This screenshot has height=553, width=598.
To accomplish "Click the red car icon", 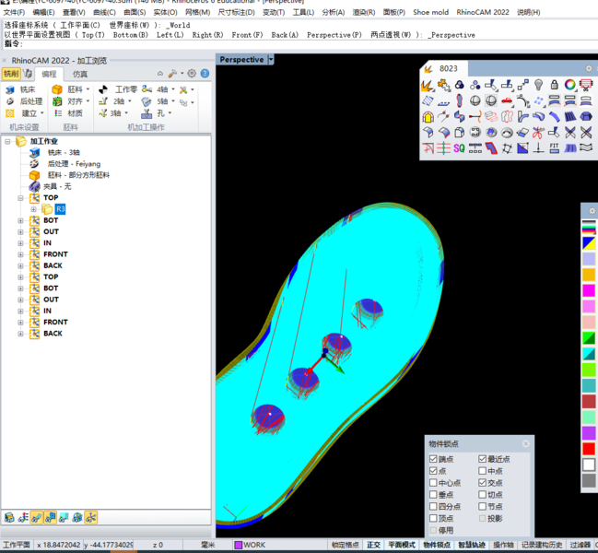I will pyautogui.click(x=507, y=100).
